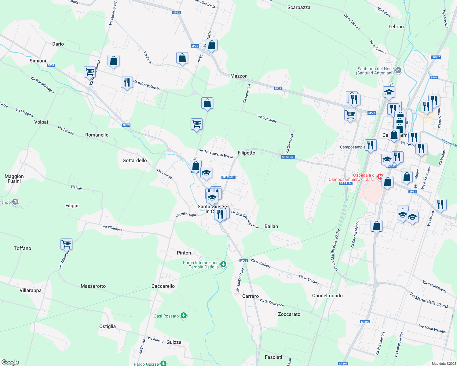Click the graduation cap pin near SR307
Image resolution: width=457 pixels, height=366 pixels.
[387, 160]
